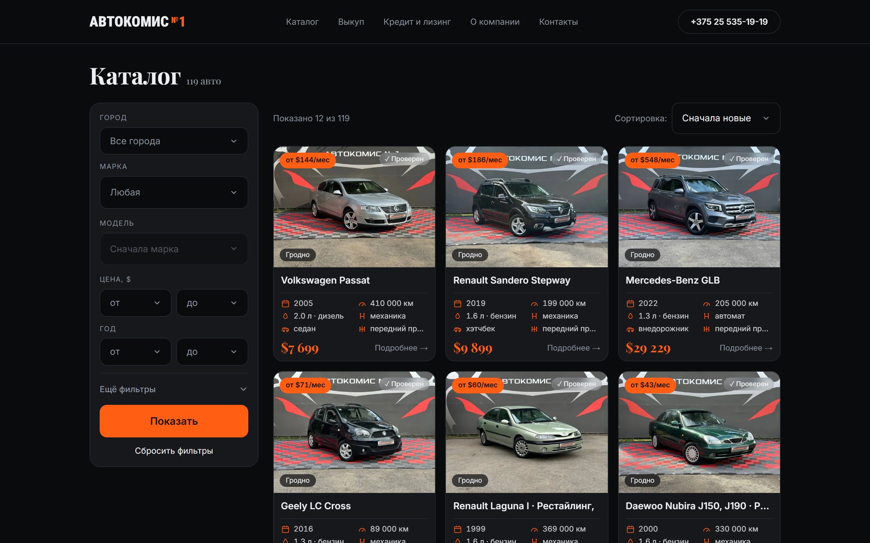Open the Renault Laguna I car photo

(x=527, y=432)
